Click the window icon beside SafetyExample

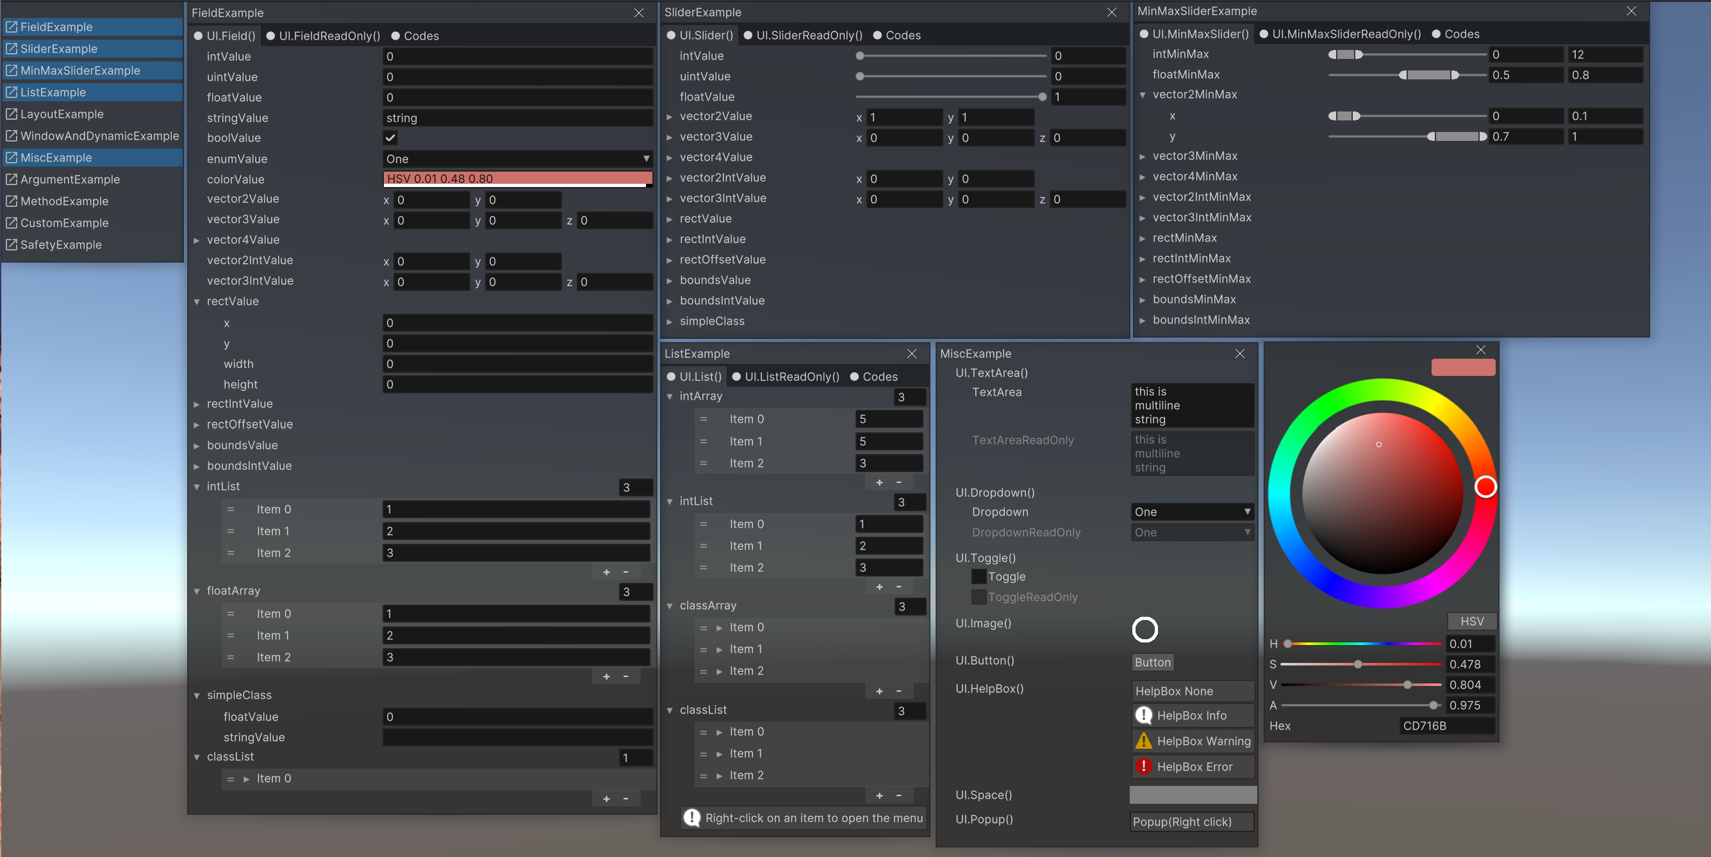(x=12, y=245)
